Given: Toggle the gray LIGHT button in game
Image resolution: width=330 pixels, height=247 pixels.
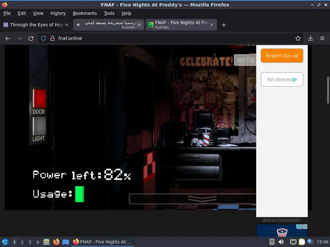Looking at the screenshot, I should pyautogui.click(x=39, y=126).
